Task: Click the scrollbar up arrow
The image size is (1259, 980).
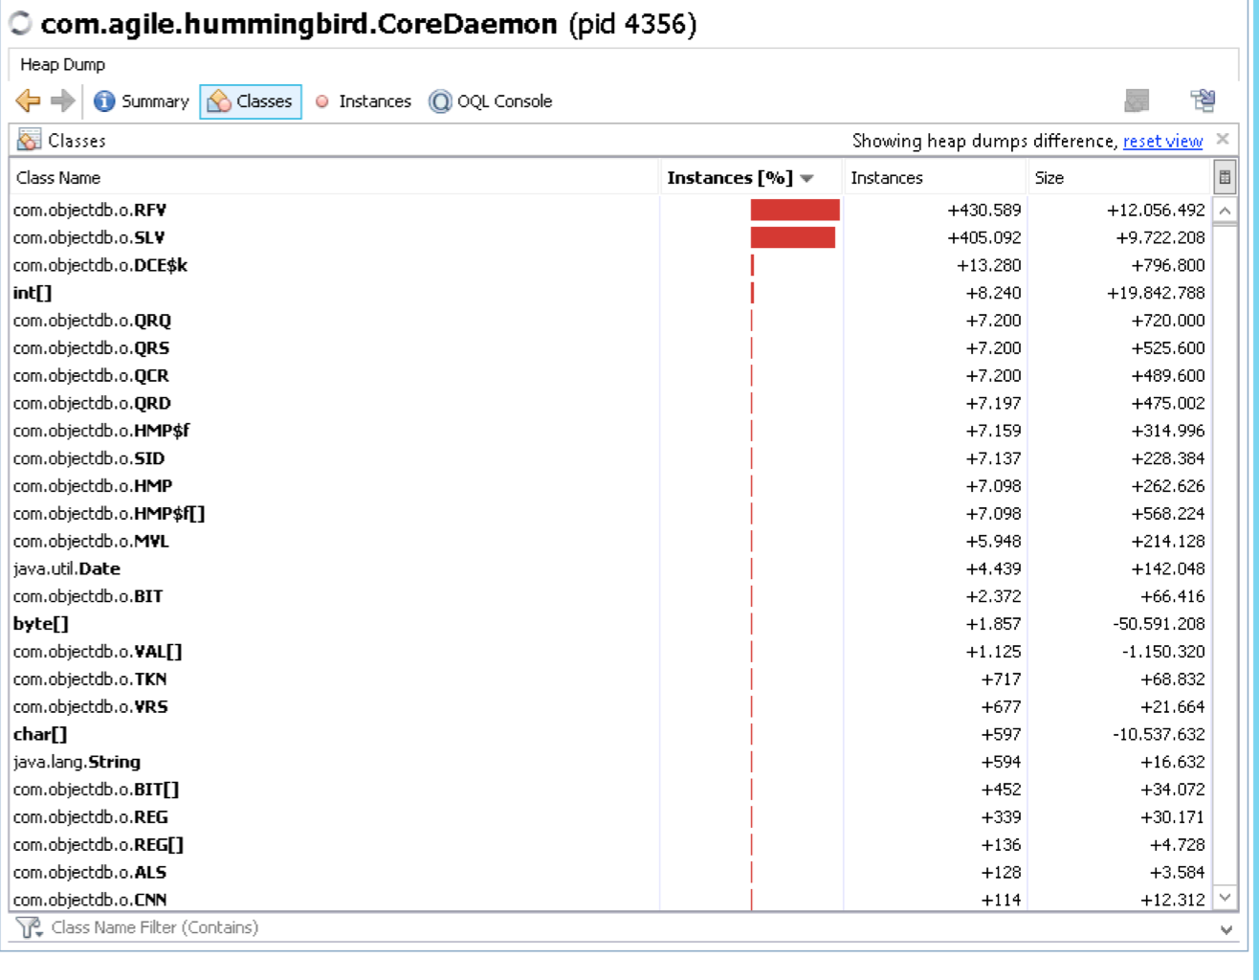Action: pyautogui.click(x=1225, y=210)
